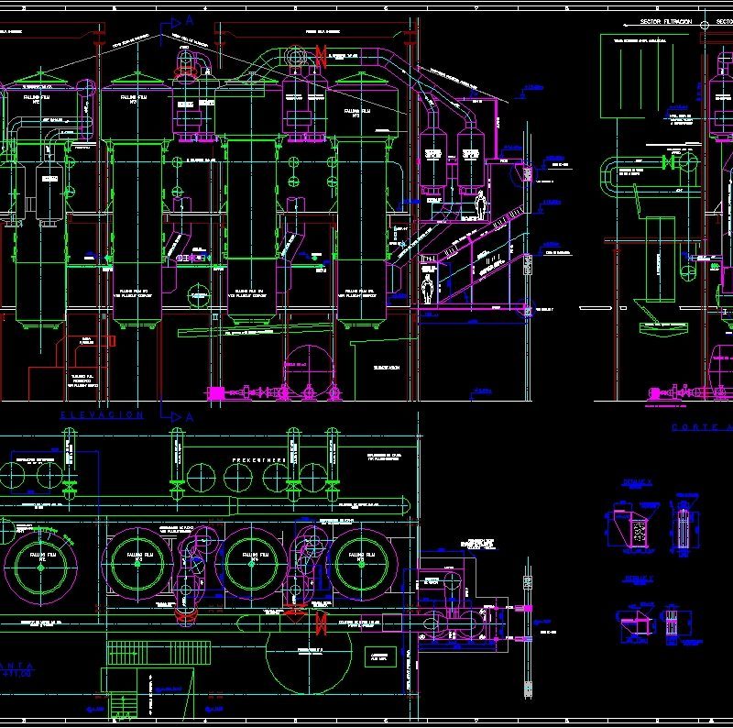Select the DETALLE X label
The image size is (733, 728).
click(x=638, y=481)
